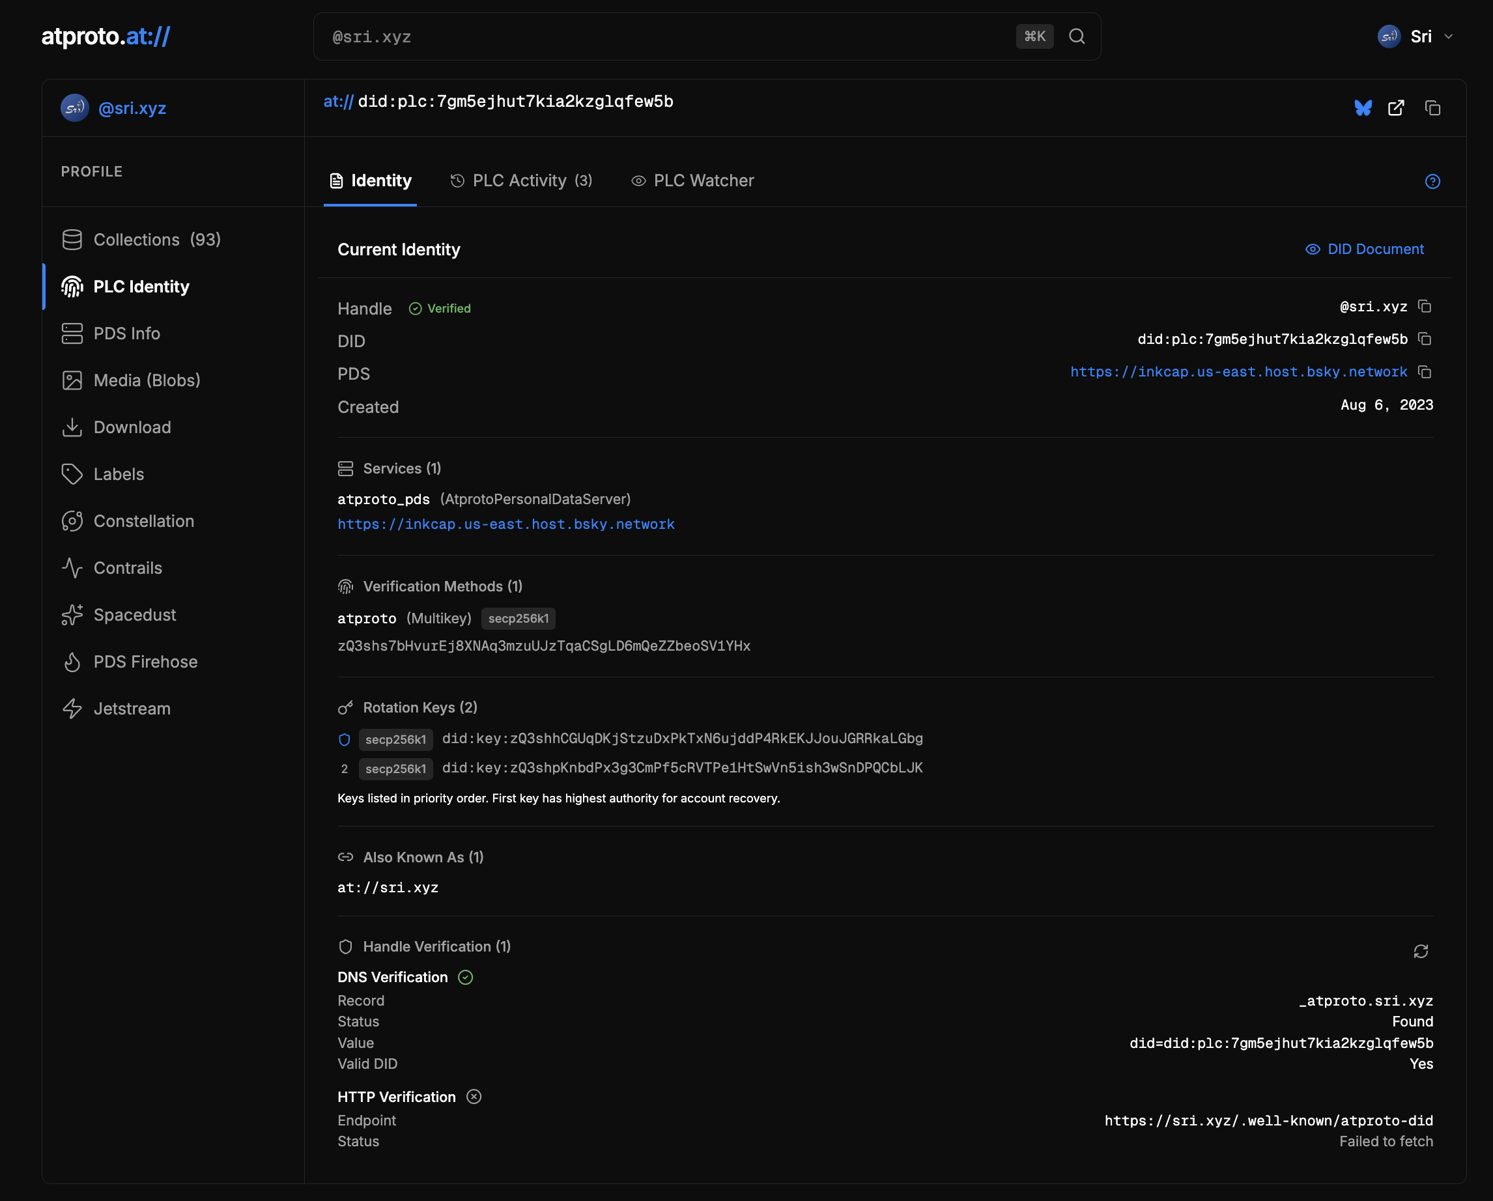Image resolution: width=1493 pixels, height=1201 pixels.
Task: Open PDS Firehose in sidebar
Action: pos(145,662)
